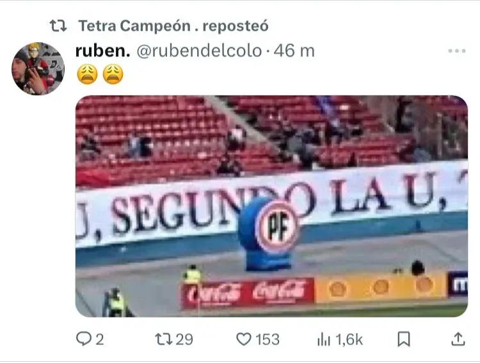
Task: Click the repost count 29
Action: (x=184, y=340)
